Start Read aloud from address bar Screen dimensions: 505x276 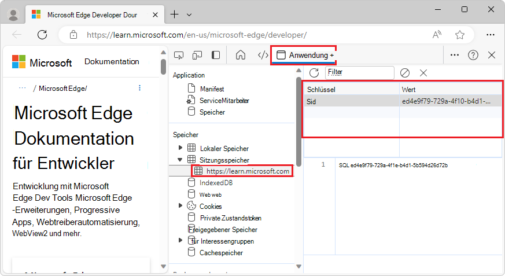point(437,35)
